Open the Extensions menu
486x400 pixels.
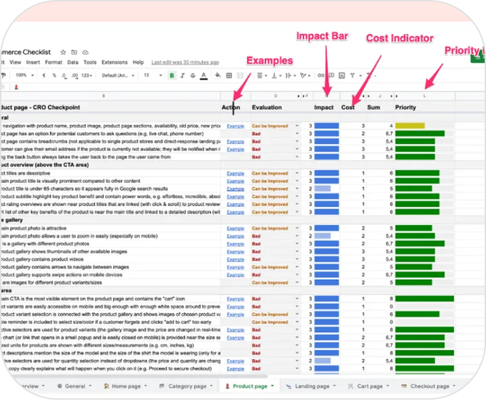115,62
